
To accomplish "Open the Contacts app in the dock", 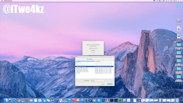I will [x=27, y=100].
